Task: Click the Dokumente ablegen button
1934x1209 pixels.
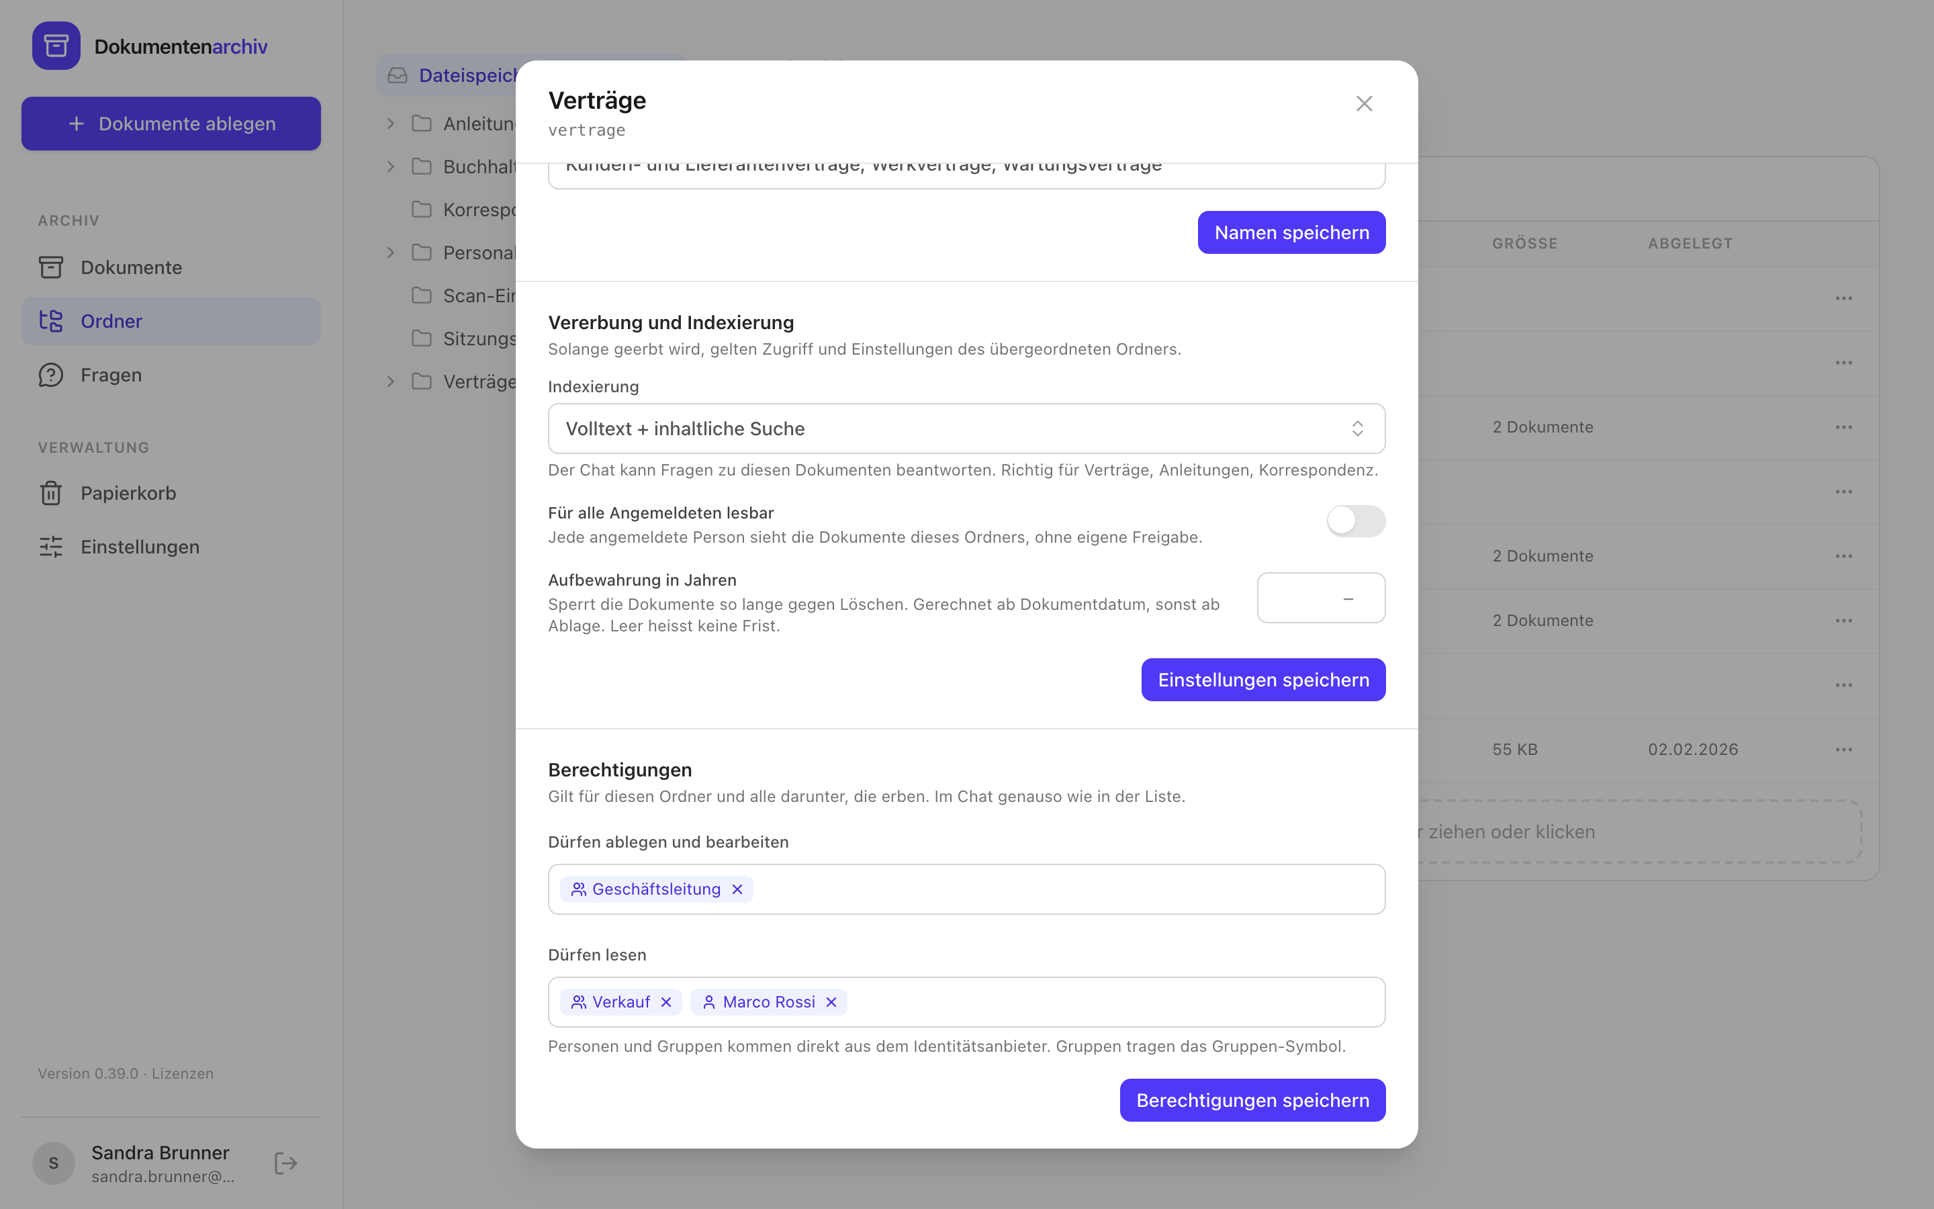Action: click(x=171, y=123)
